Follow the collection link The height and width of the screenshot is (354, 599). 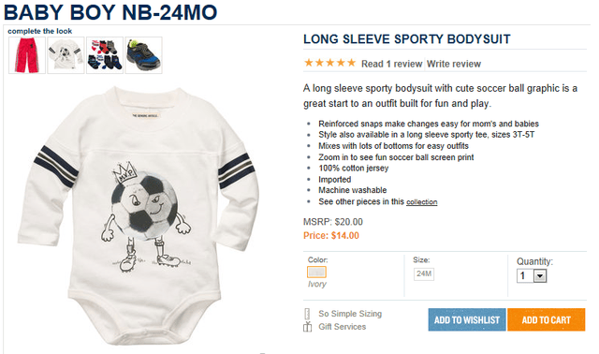[x=422, y=202]
